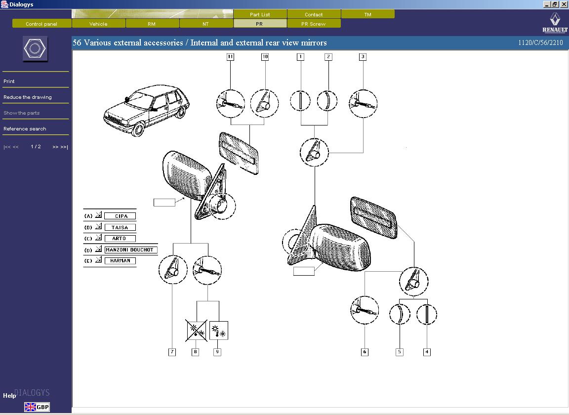
Task: Click the circled curved glass icon above callout 5
Action: point(400,314)
